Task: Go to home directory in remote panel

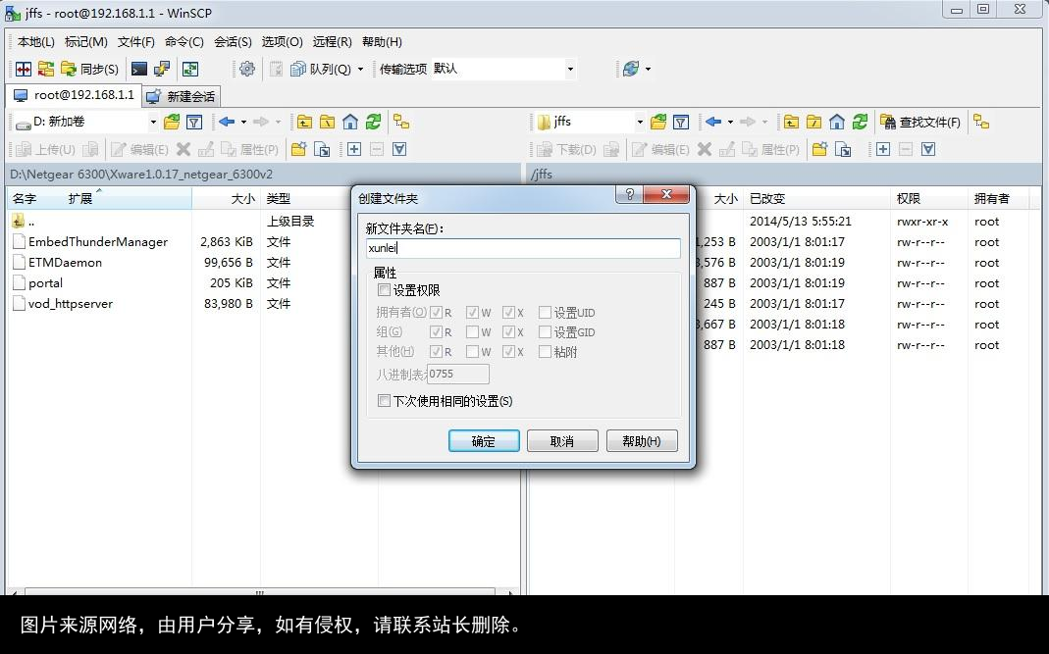Action: pos(836,122)
